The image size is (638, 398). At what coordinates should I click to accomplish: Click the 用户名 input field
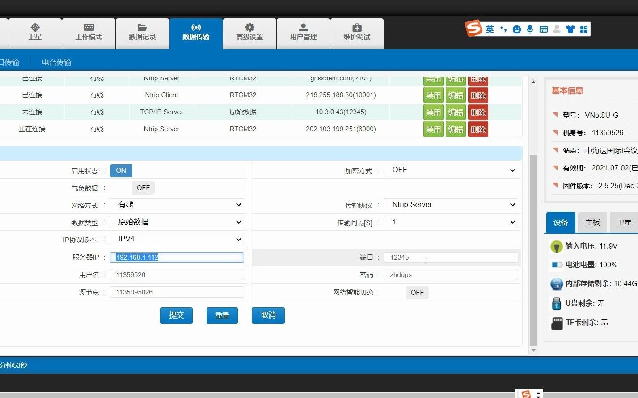[177, 275]
